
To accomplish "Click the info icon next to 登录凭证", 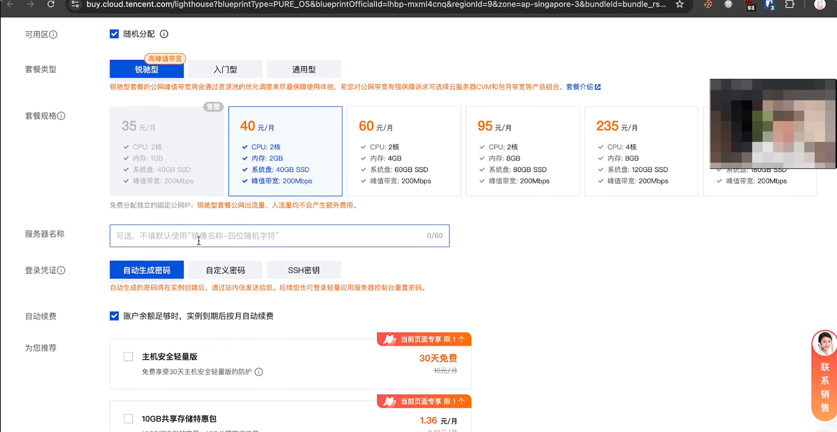I will [x=61, y=270].
